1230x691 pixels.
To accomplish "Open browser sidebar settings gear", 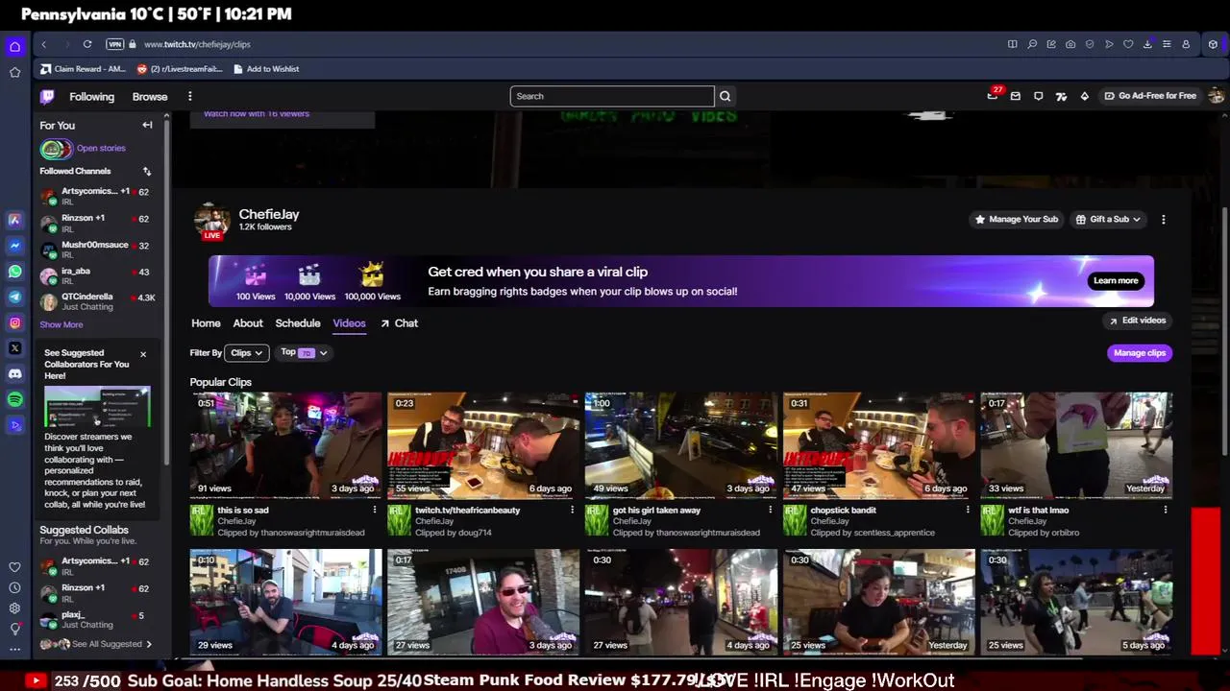I will 14,608.
